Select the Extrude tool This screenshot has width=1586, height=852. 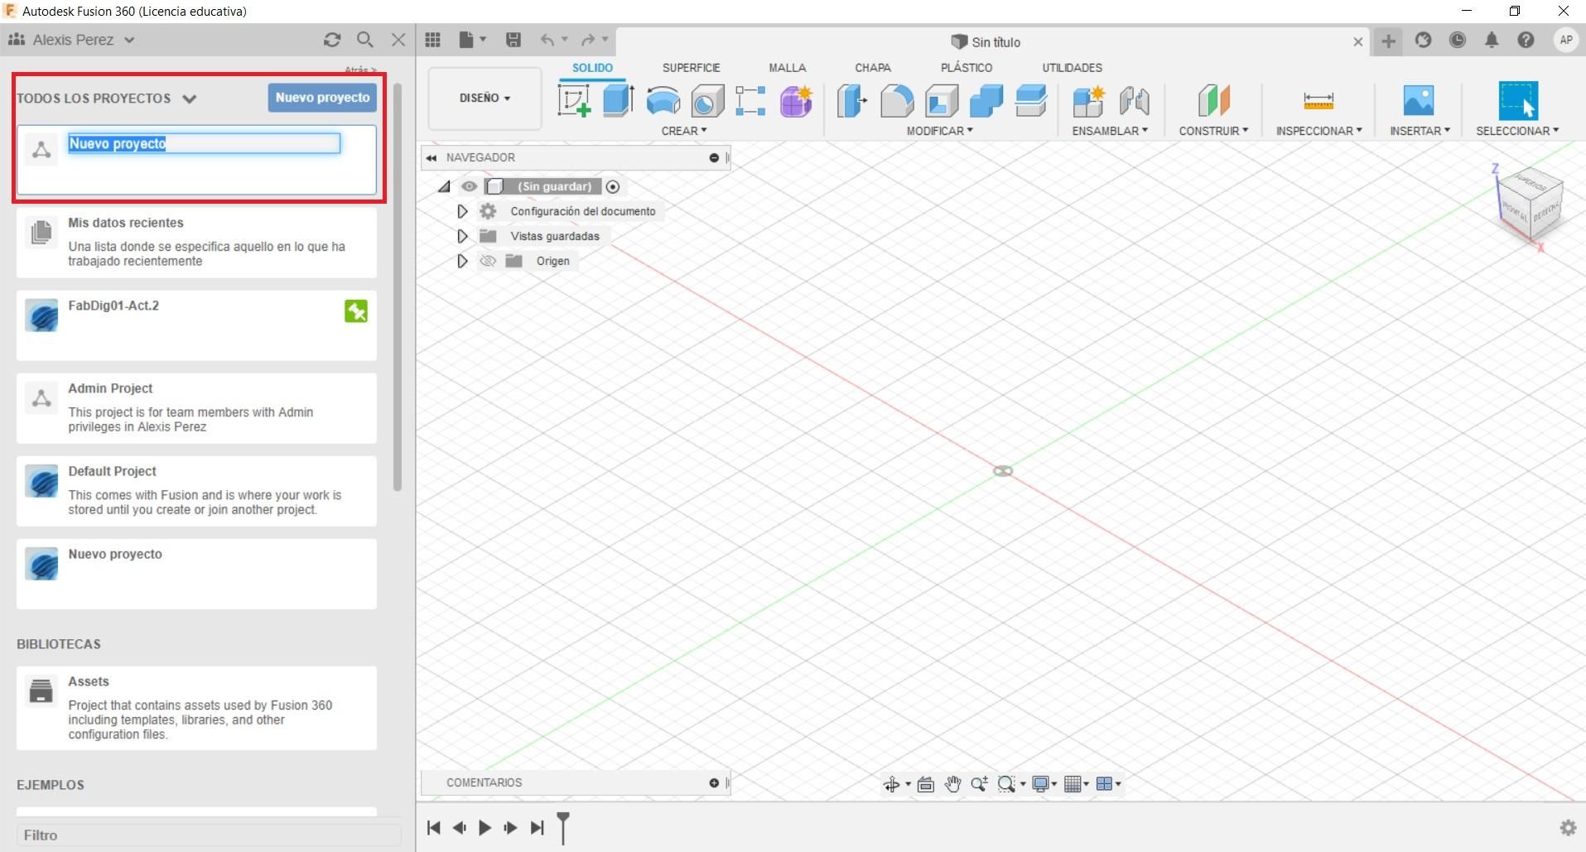point(619,101)
